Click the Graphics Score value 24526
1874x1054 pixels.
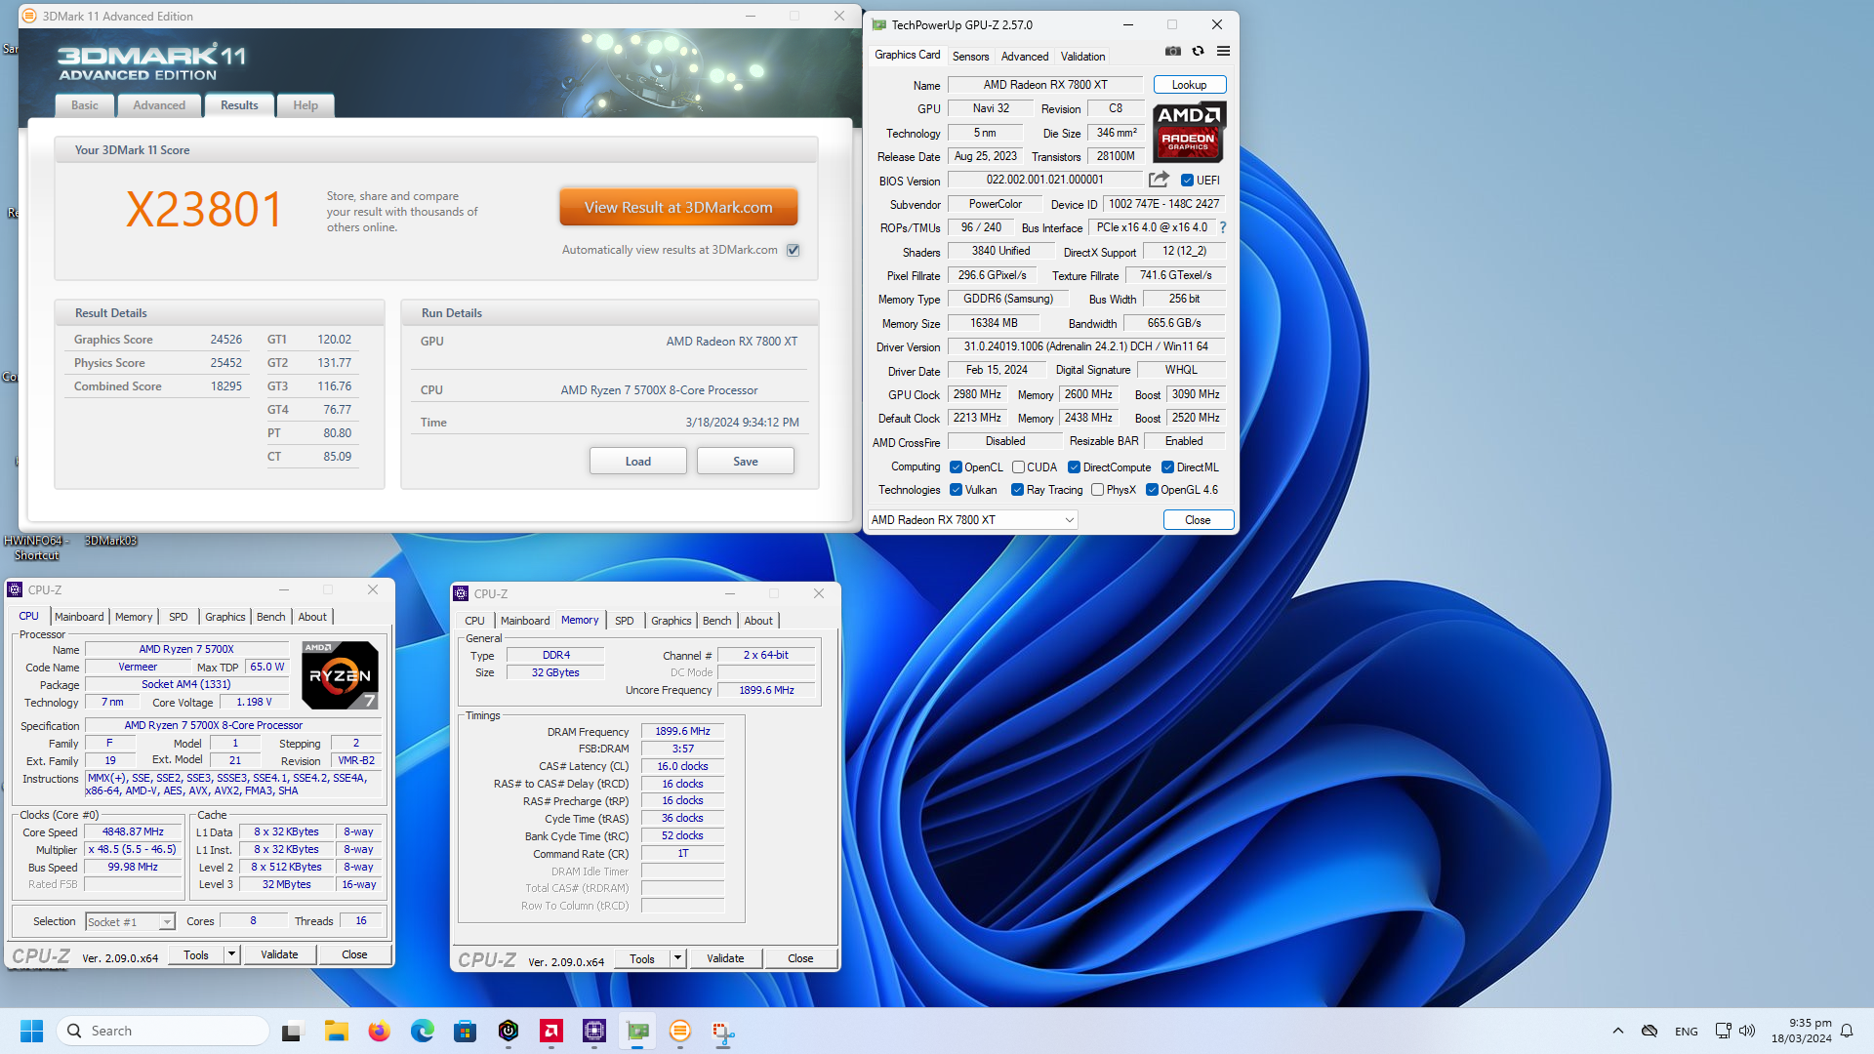(x=225, y=340)
